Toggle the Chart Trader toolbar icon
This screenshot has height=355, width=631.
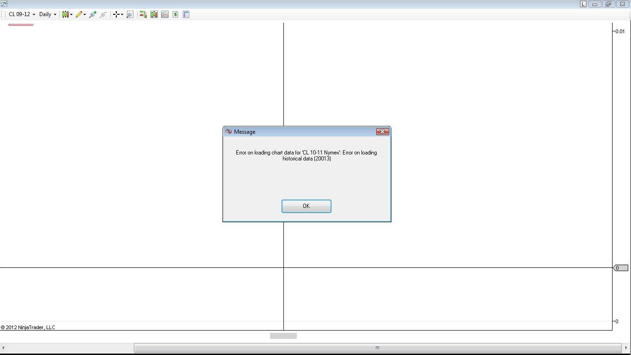pyautogui.click(x=143, y=14)
